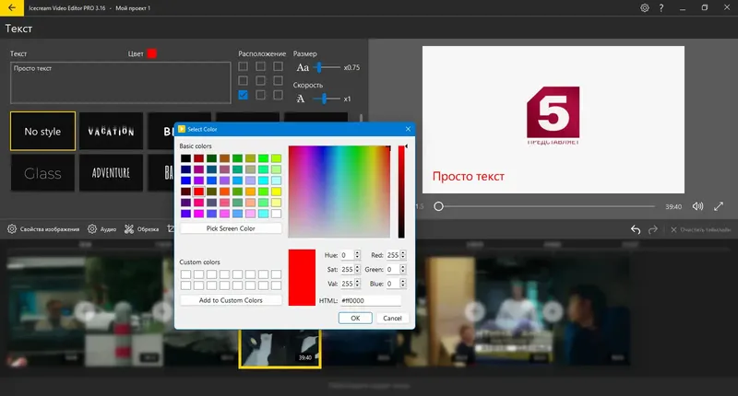This screenshot has width=738, height=396.
Task: Uncheck the bottom-left position checkbox
Action: click(243, 95)
